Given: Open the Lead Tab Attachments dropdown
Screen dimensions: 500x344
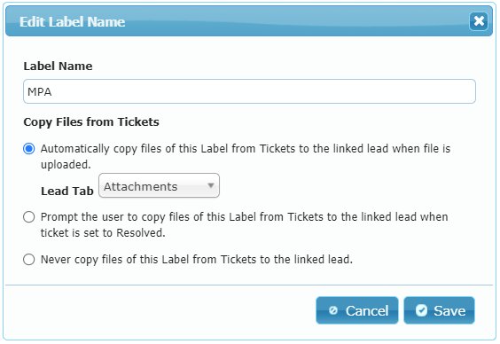Looking at the screenshot, I should coord(159,185).
